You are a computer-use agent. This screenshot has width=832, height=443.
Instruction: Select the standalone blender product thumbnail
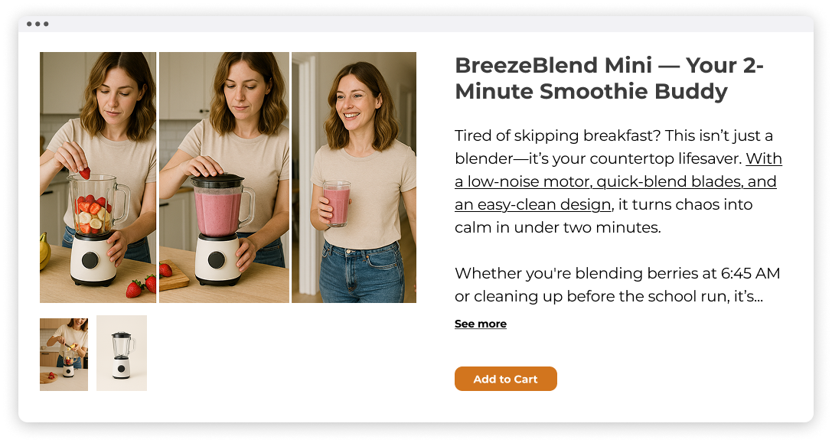(x=122, y=353)
